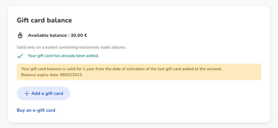Click the plus icon inside Add a gift card
This screenshot has width=278, height=128.
tap(27, 93)
